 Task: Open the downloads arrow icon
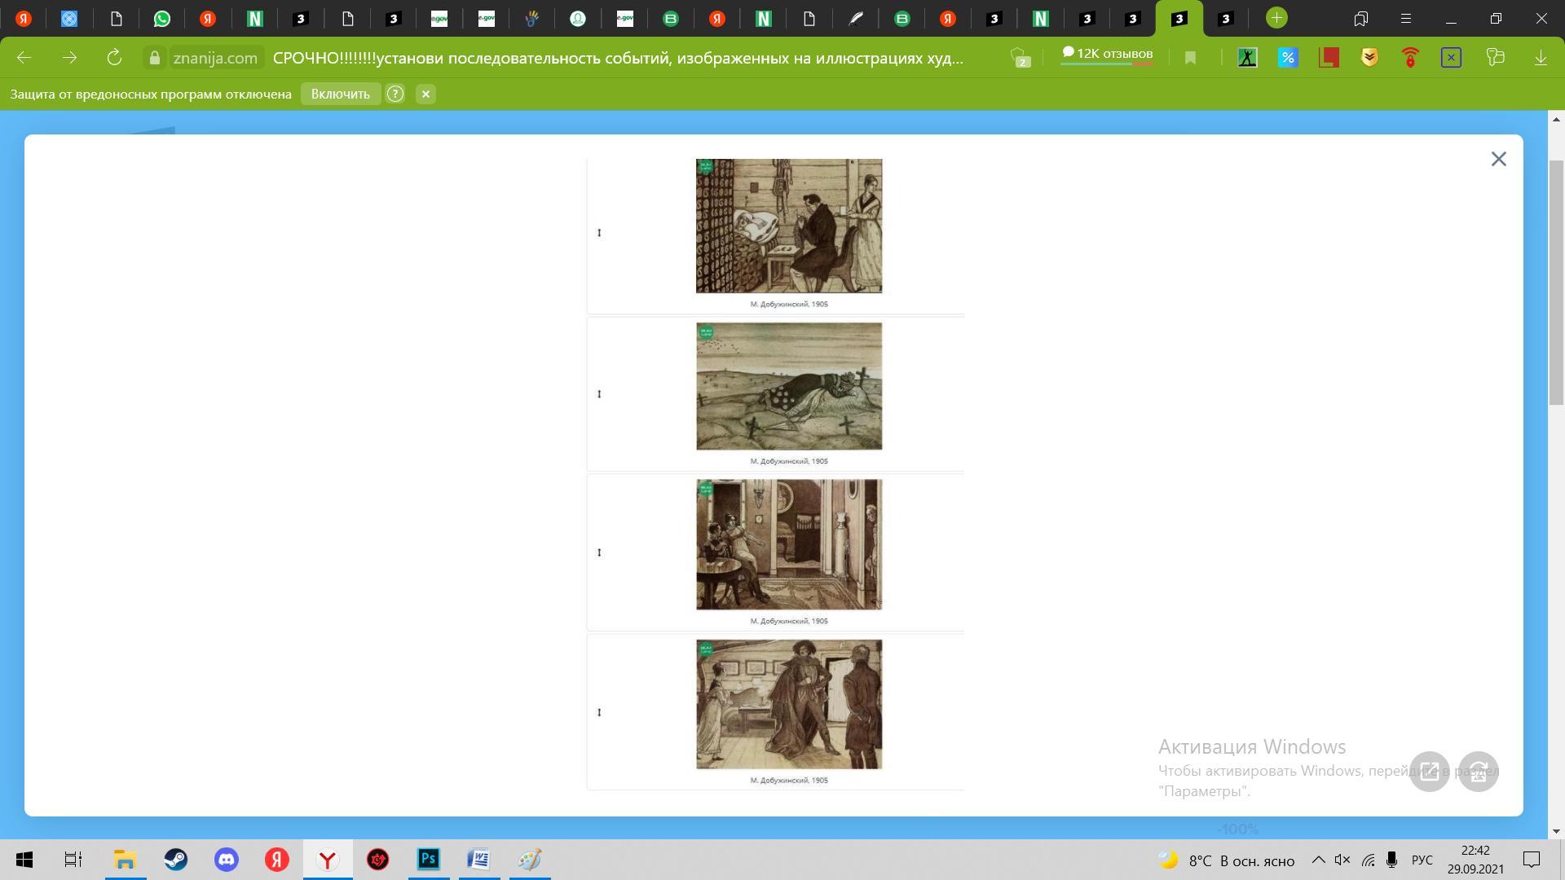point(1541,58)
